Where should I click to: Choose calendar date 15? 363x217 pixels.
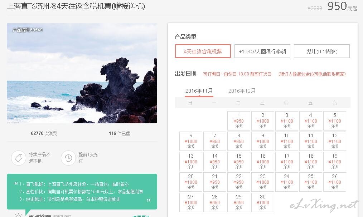click(239, 161)
